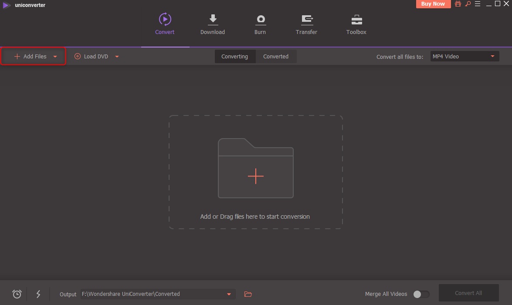Open the Burn section
This screenshot has height=305, width=512.
click(x=260, y=24)
